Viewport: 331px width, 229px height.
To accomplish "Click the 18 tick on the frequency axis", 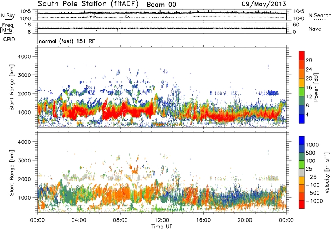I will pyautogui.click(x=28, y=25).
